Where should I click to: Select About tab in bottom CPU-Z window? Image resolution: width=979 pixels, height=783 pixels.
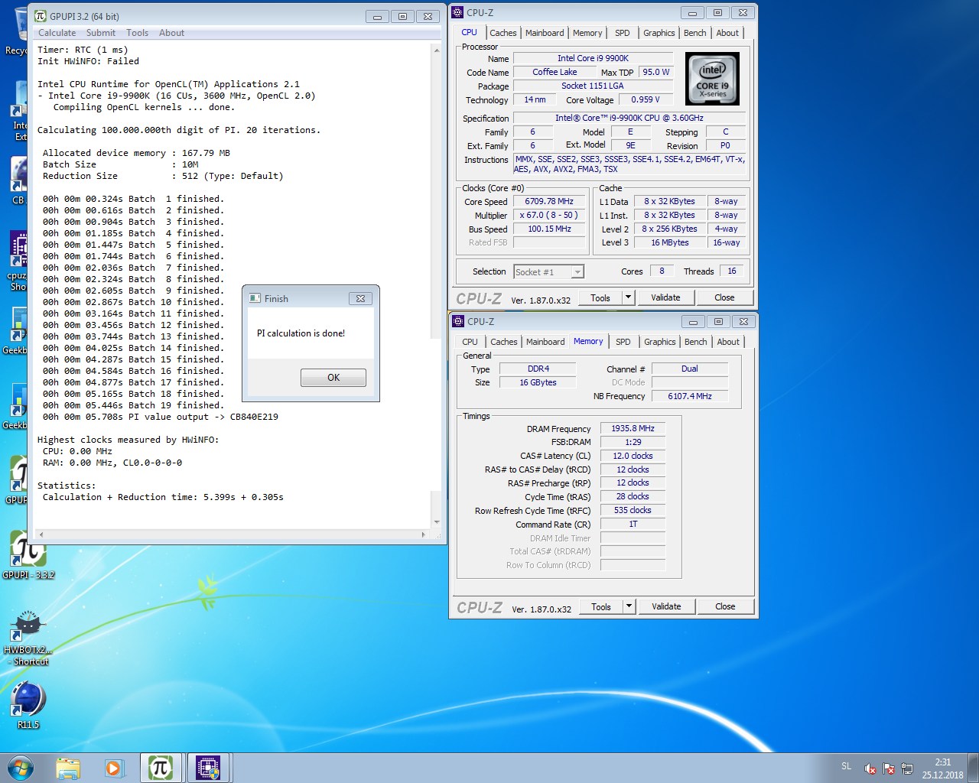[x=728, y=342]
